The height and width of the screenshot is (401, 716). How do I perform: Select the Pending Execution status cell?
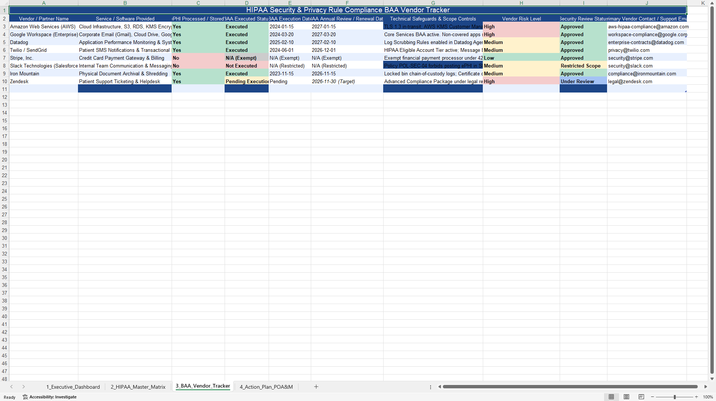(x=247, y=81)
